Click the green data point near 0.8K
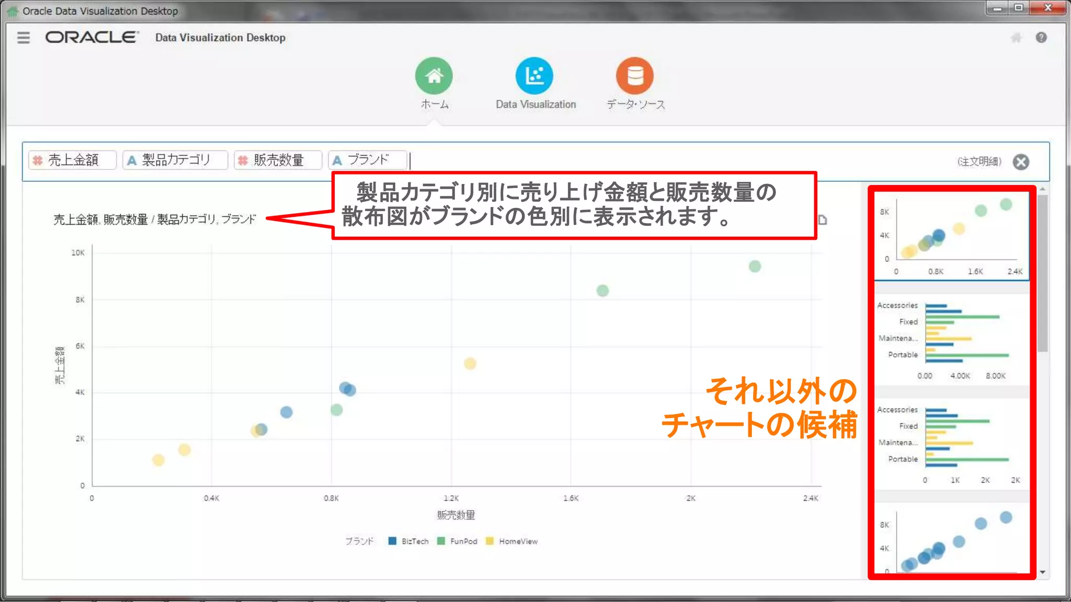 [x=336, y=410]
